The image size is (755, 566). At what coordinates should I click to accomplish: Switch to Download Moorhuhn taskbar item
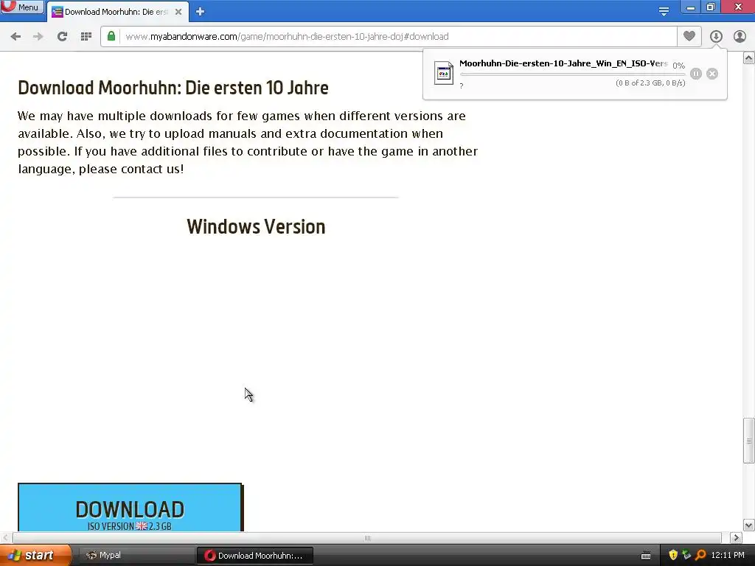(254, 556)
